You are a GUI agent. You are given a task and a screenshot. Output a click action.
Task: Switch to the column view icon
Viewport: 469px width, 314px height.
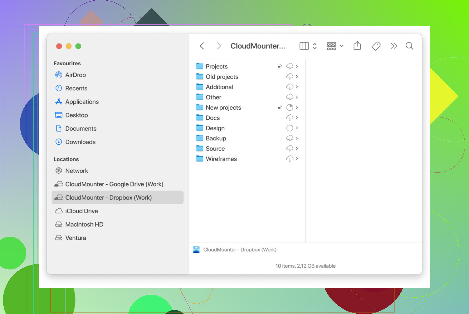pos(304,46)
